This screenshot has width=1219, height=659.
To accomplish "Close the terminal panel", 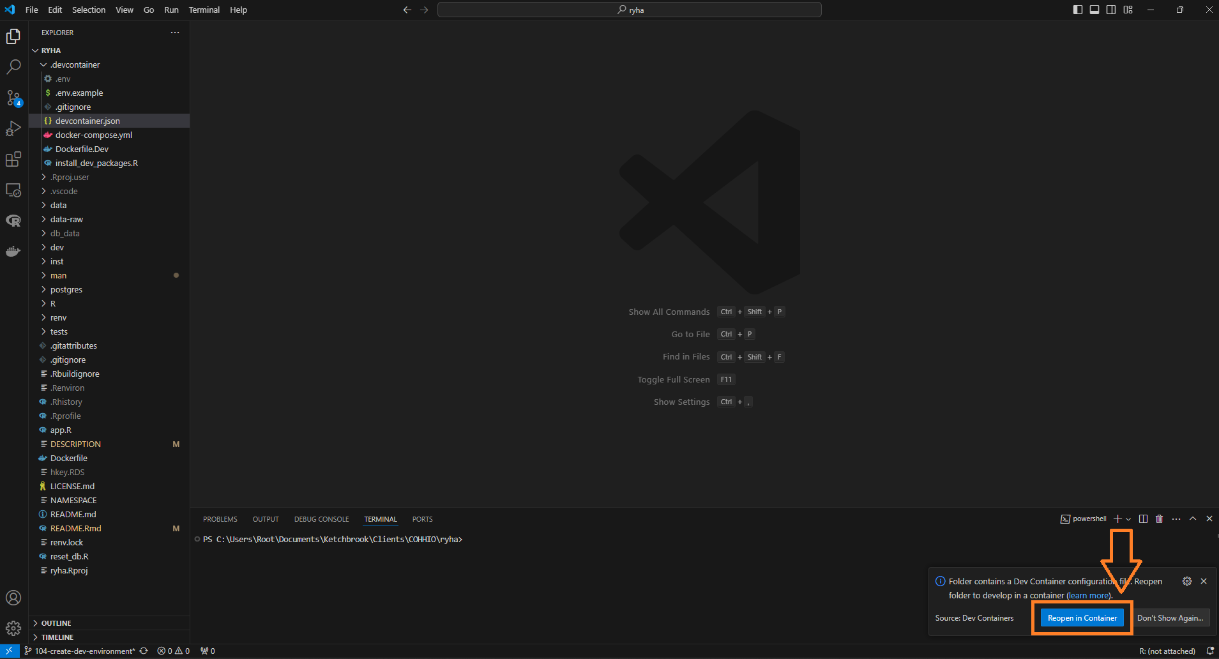I will pos(1209,519).
